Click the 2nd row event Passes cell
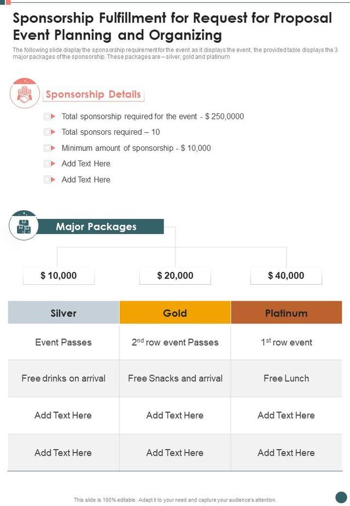 coord(175,342)
